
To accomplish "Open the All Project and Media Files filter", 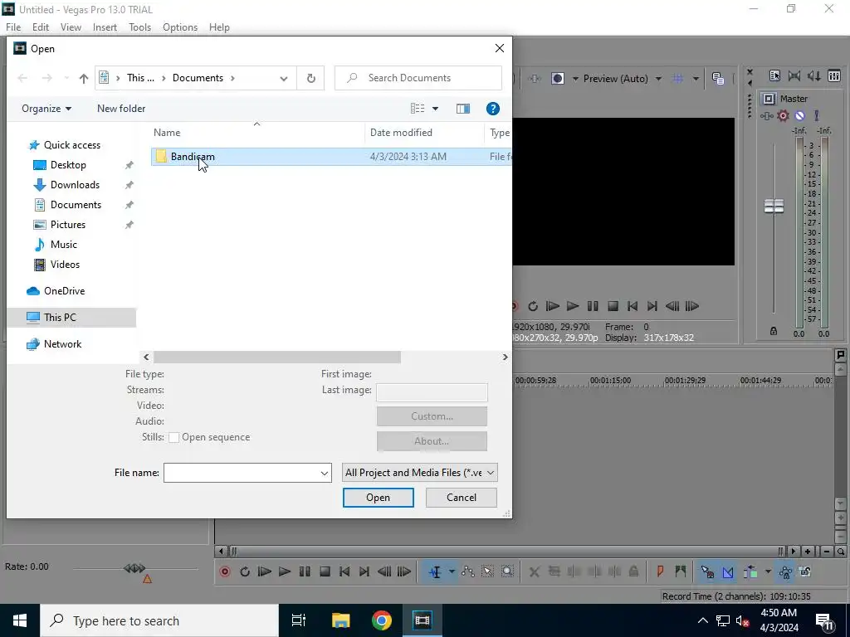I will click(x=419, y=473).
